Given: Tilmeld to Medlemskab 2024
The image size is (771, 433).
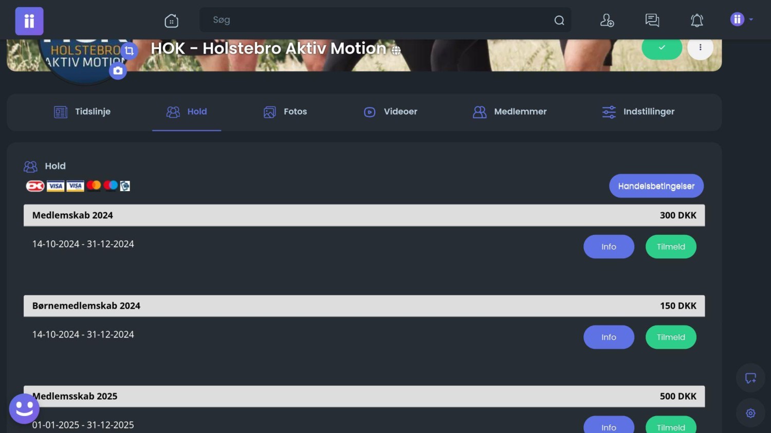Looking at the screenshot, I should click(671, 247).
